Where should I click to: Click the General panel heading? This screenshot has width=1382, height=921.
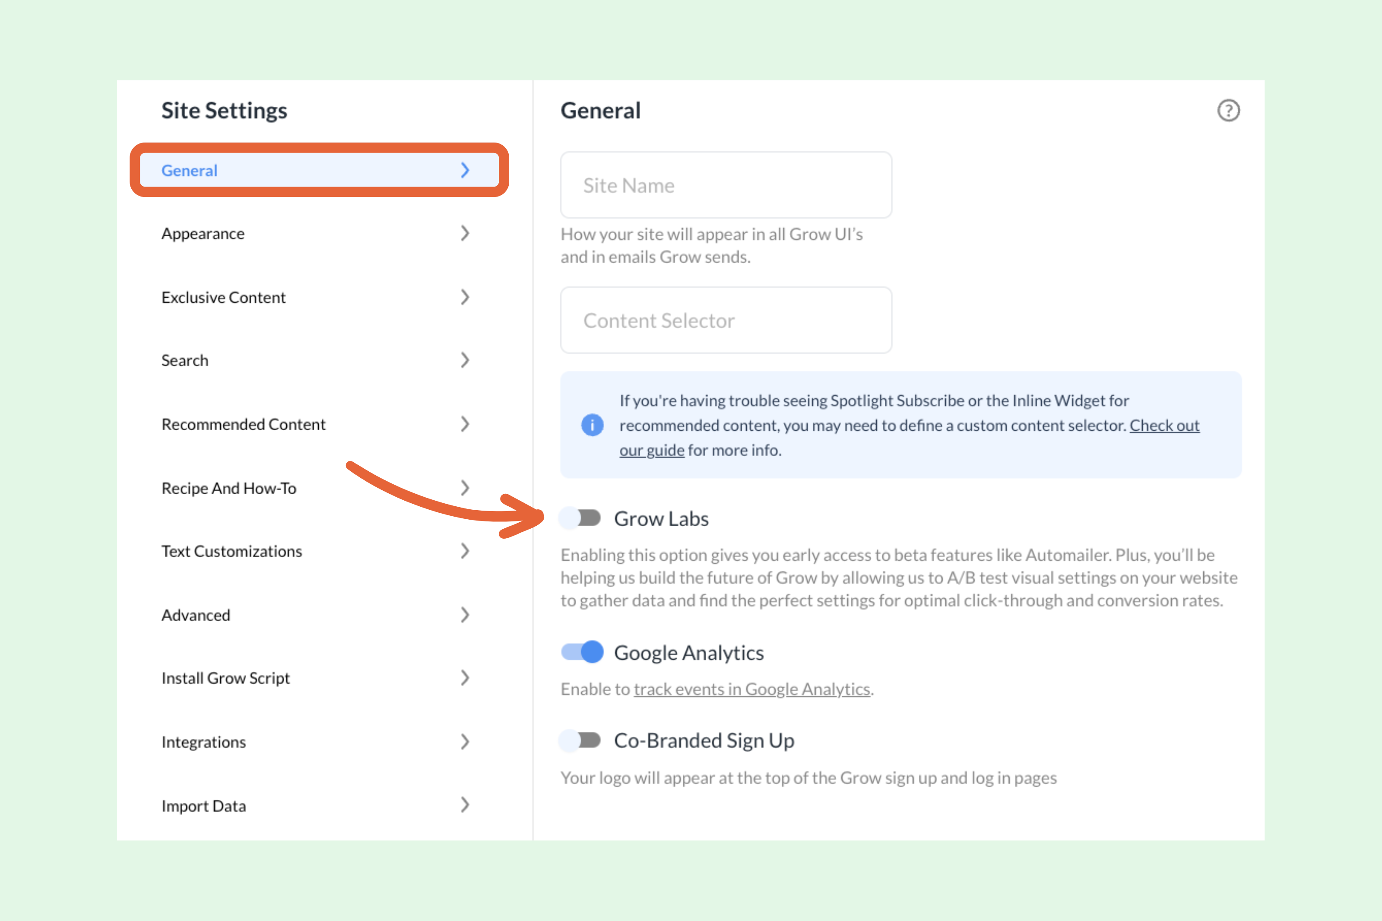[x=601, y=111]
